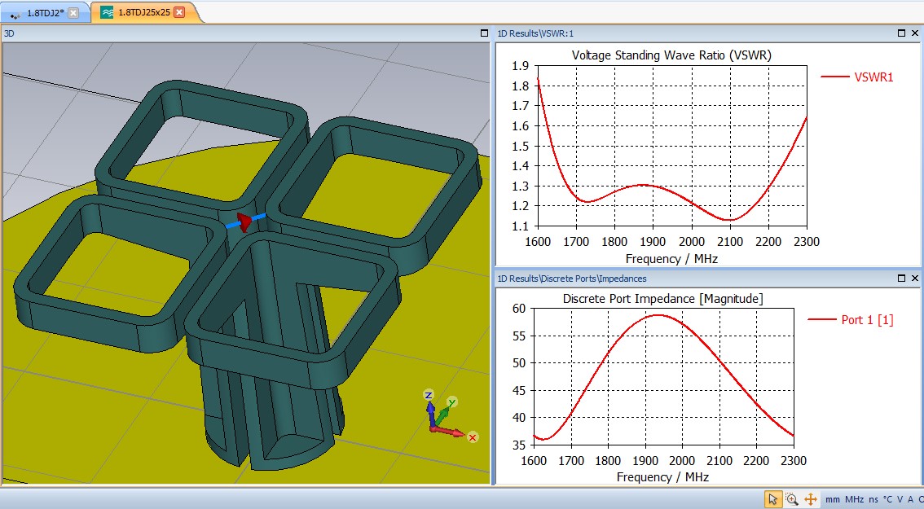Close the Impedances plot panel
The image size is (924, 509).
tap(915, 279)
